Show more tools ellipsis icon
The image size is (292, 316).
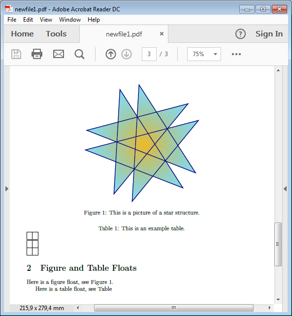click(236, 54)
